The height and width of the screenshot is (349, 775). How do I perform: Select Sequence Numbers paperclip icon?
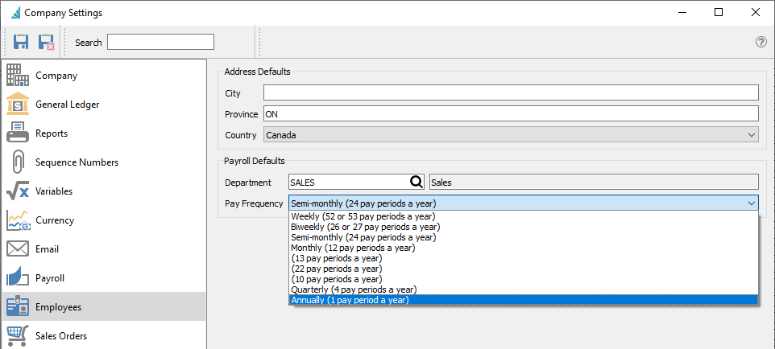(18, 162)
